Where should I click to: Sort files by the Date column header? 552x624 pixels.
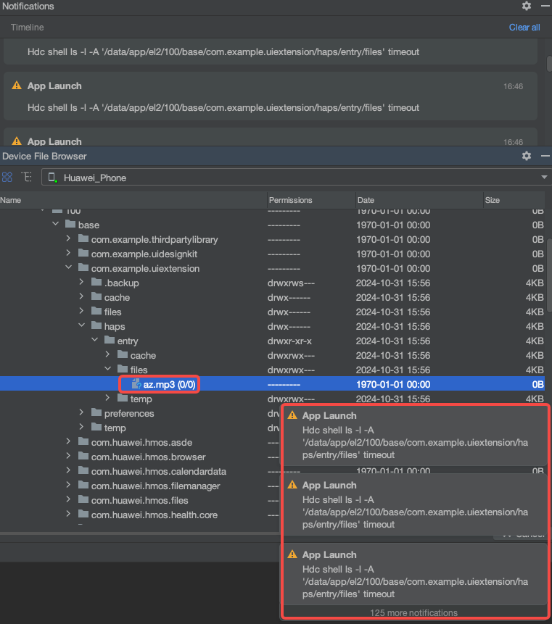[x=366, y=200]
